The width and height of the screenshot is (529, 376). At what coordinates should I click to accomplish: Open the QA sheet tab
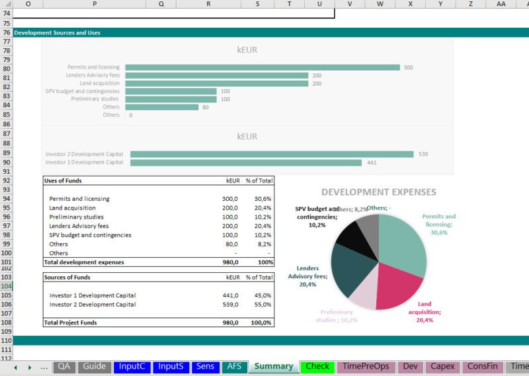63,367
